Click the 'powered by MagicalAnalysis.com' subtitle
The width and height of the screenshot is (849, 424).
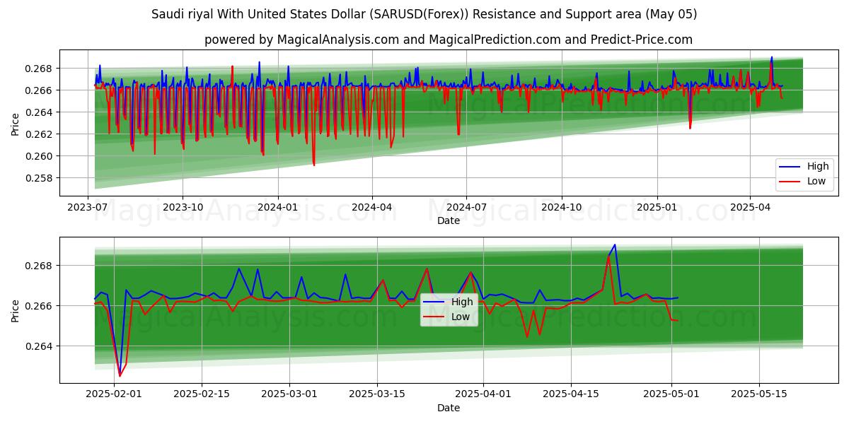tap(449, 40)
